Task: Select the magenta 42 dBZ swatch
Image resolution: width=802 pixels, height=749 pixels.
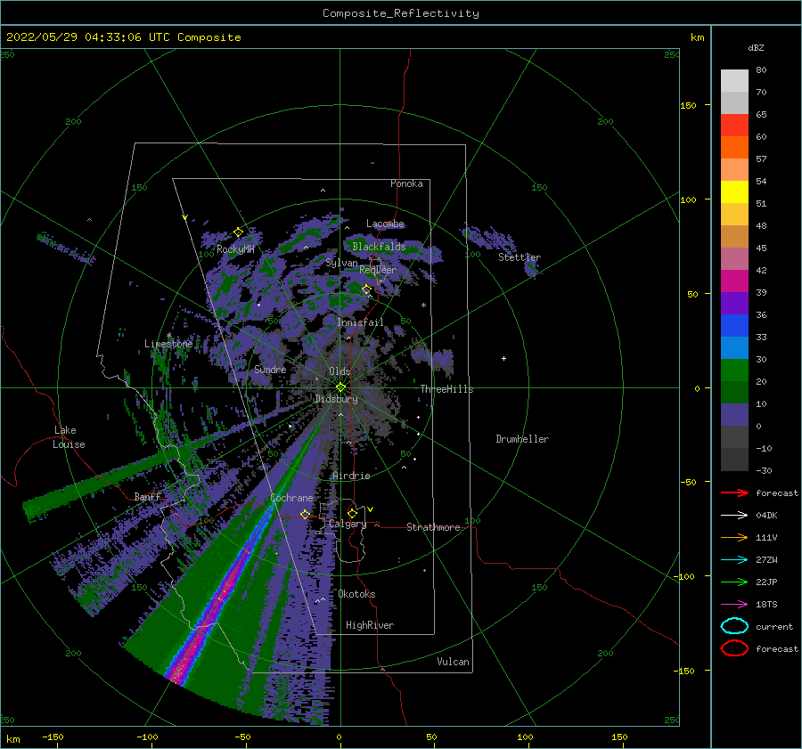Action: click(x=734, y=281)
